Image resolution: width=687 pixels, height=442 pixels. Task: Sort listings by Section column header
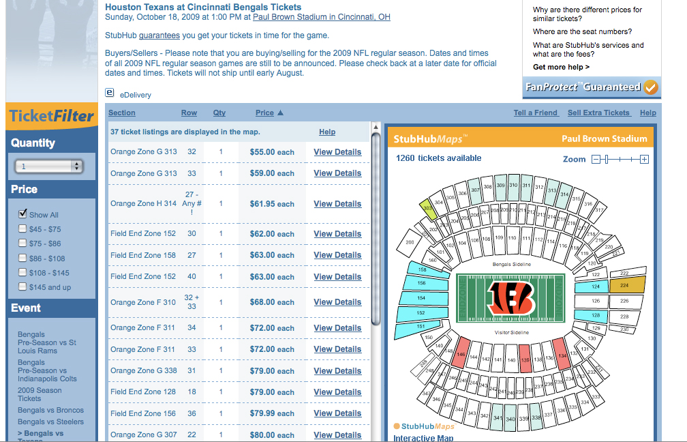click(x=121, y=113)
